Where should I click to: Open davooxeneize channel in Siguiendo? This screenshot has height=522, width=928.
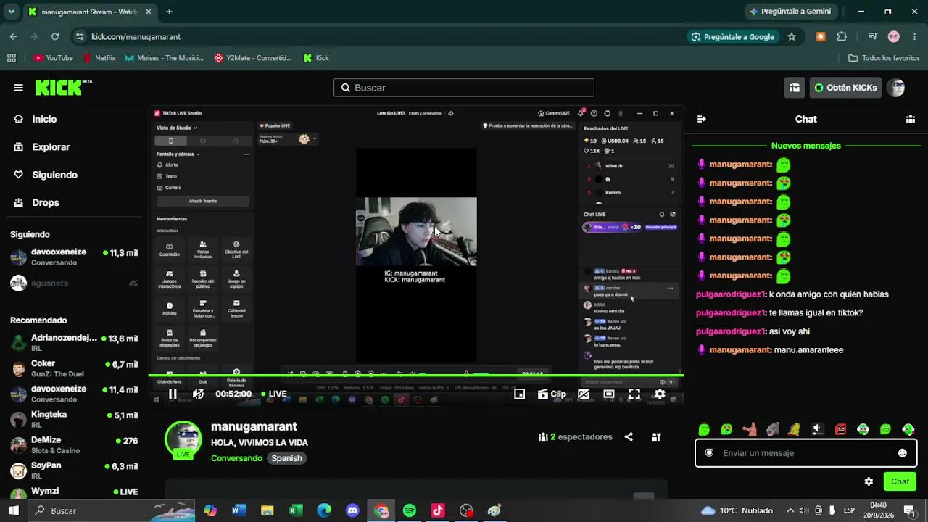[x=74, y=257]
